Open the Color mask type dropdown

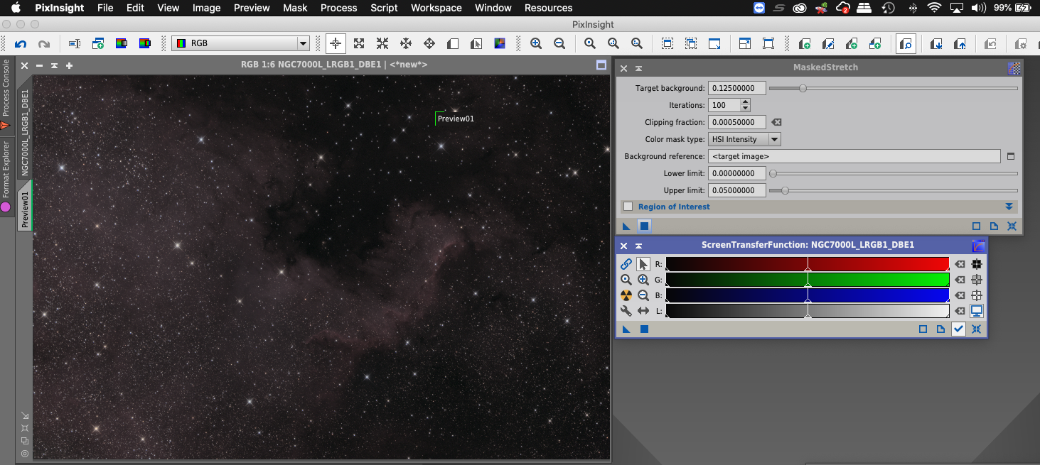[774, 139]
